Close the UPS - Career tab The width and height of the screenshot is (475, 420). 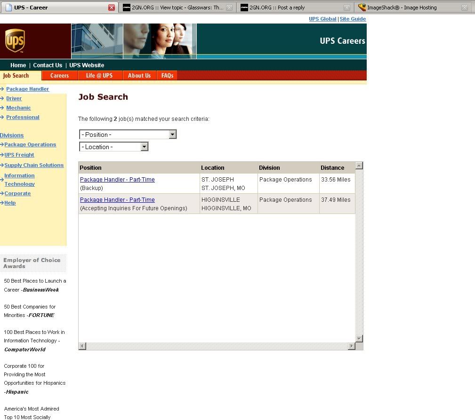(x=112, y=8)
